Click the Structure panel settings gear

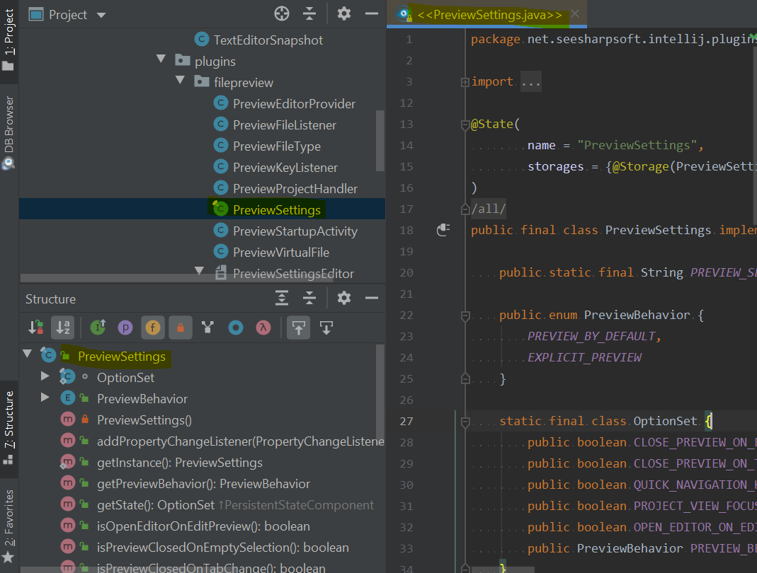point(343,299)
